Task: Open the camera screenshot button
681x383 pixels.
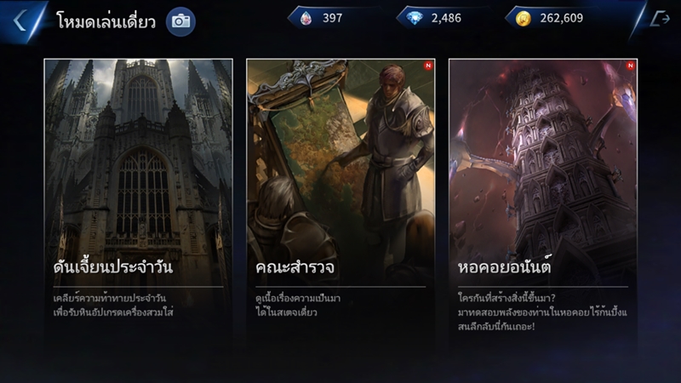Action: (x=180, y=21)
